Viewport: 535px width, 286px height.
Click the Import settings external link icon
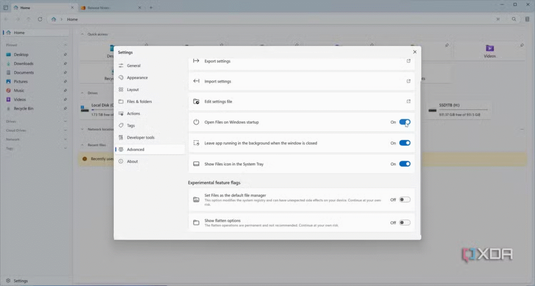pos(409,81)
